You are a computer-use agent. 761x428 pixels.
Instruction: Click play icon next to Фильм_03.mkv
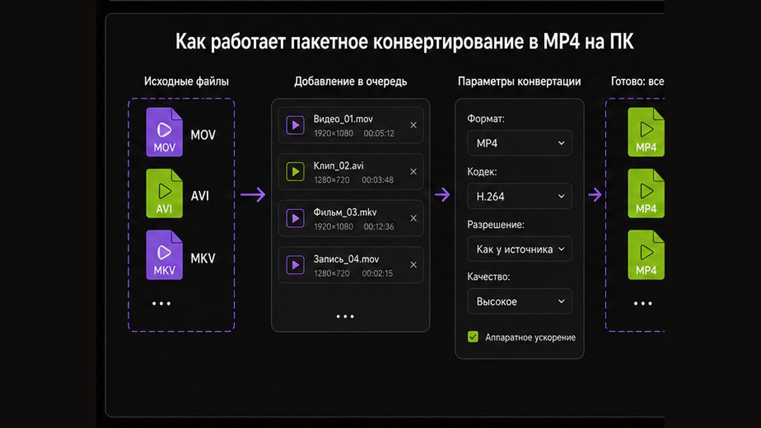coord(294,218)
